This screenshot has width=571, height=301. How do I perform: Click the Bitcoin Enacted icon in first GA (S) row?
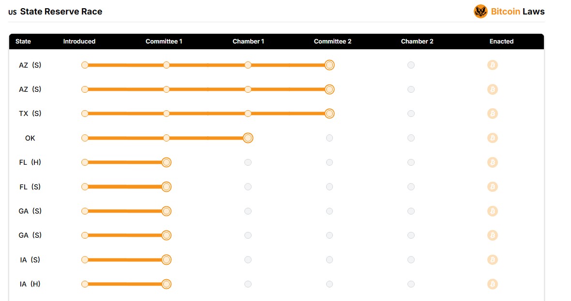(x=492, y=211)
